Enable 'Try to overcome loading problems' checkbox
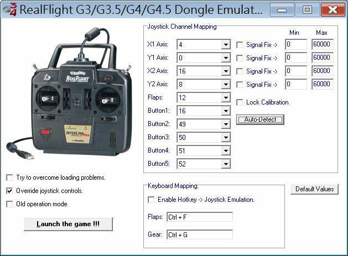The image size is (348, 256). tap(9, 177)
